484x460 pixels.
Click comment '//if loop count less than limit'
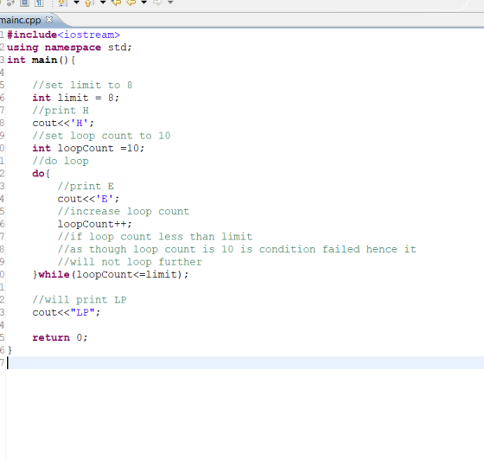pos(155,237)
